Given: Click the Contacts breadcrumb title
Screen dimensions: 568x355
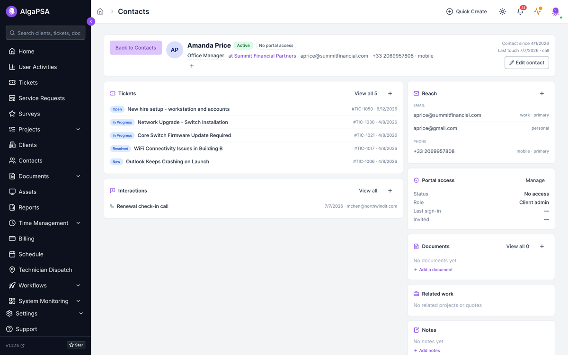Looking at the screenshot, I should [133, 11].
